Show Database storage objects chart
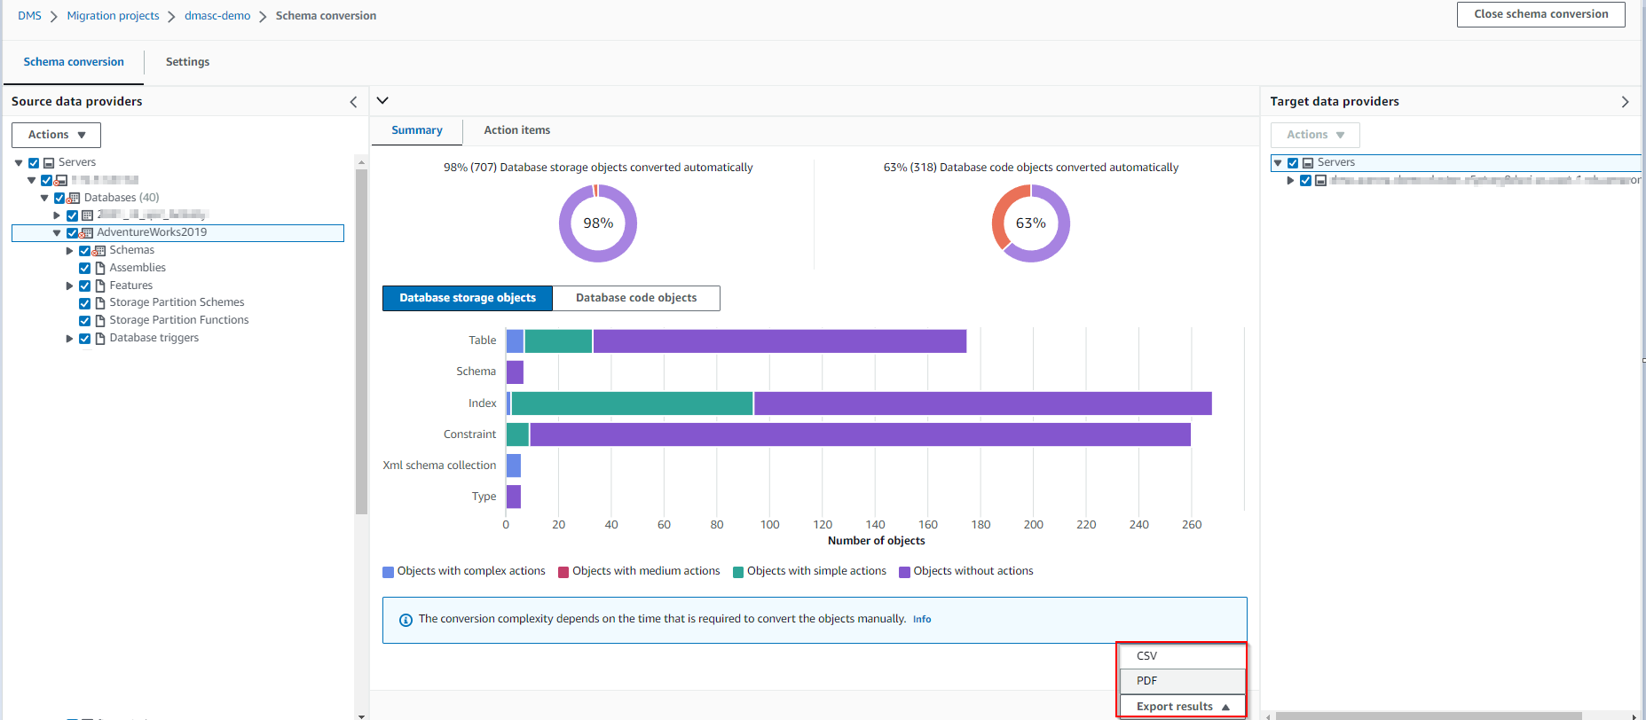 (468, 298)
